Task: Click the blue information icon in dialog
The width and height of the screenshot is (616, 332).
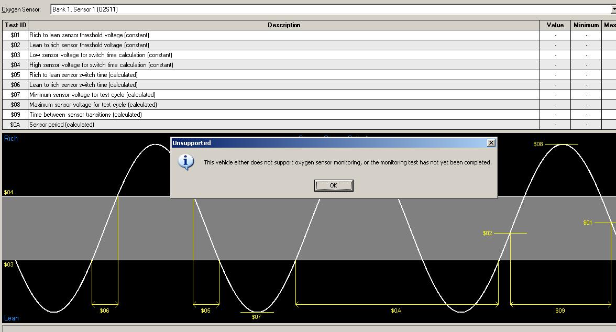Action: click(x=185, y=162)
